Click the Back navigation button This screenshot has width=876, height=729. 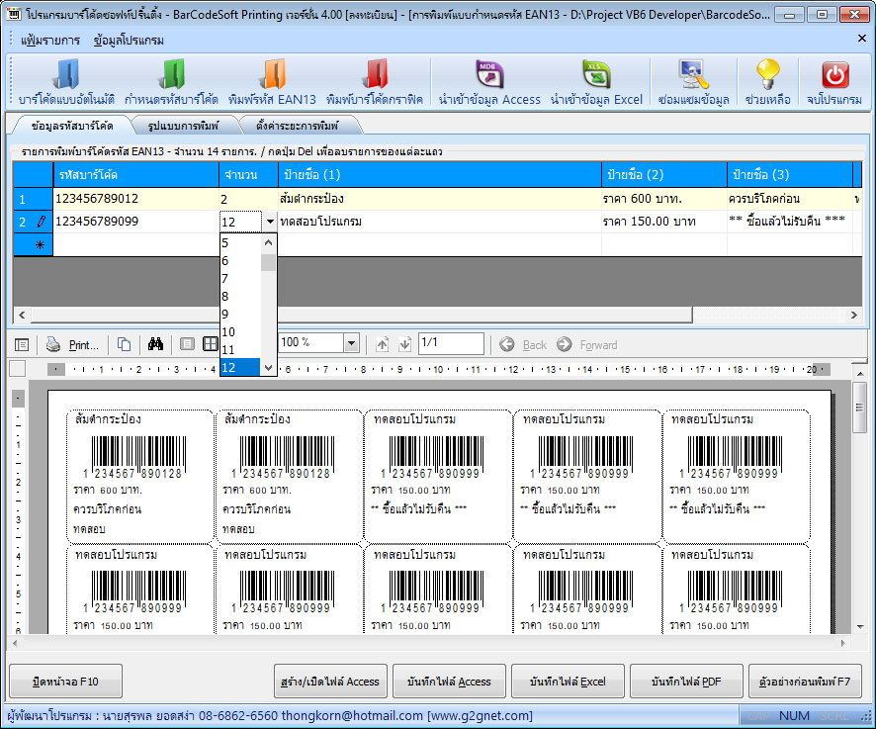click(x=523, y=345)
